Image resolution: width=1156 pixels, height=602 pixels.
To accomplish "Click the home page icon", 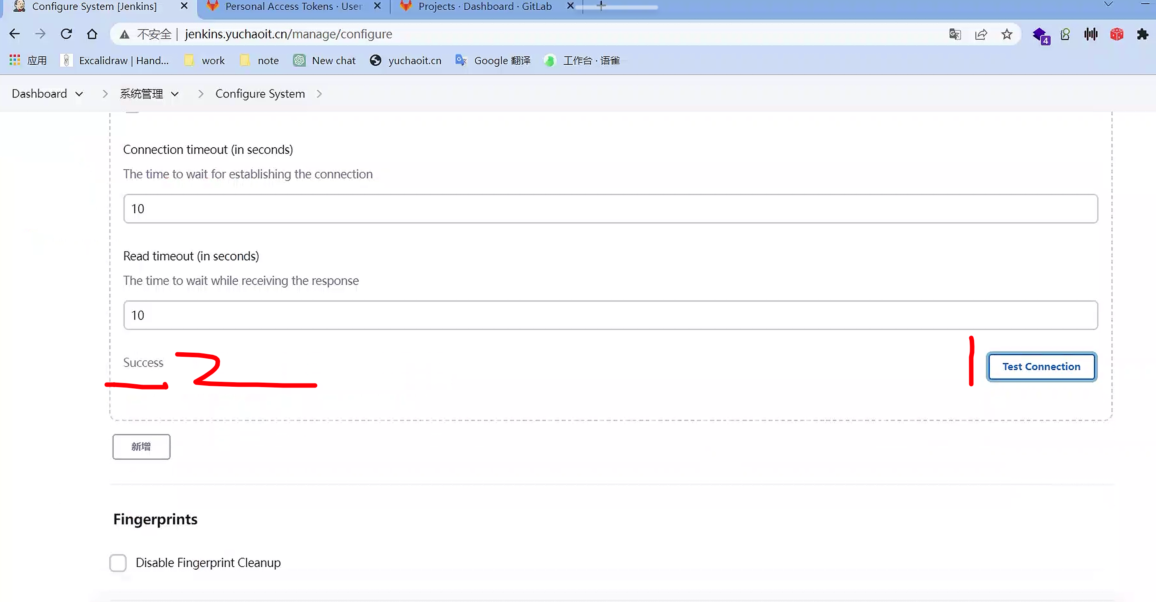I will [x=92, y=34].
